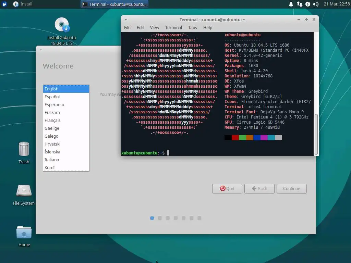
Task: Click the network connection arrows icon
Action: 299,4
